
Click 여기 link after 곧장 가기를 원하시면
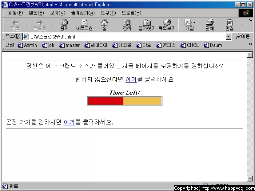[x=69, y=122]
